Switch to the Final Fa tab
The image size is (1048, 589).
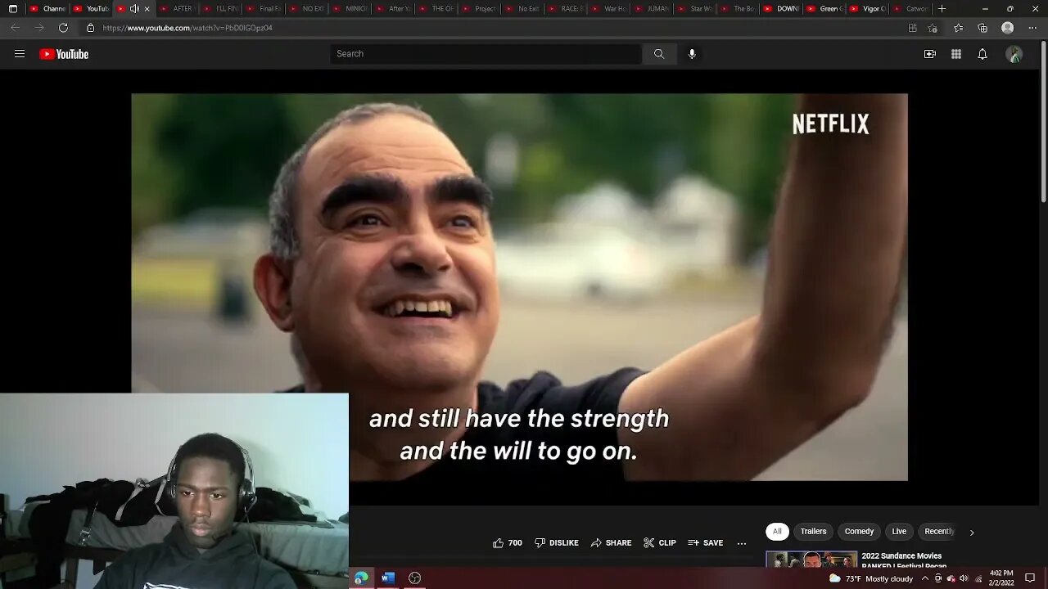pyautogui.click(x=264, y=9)
